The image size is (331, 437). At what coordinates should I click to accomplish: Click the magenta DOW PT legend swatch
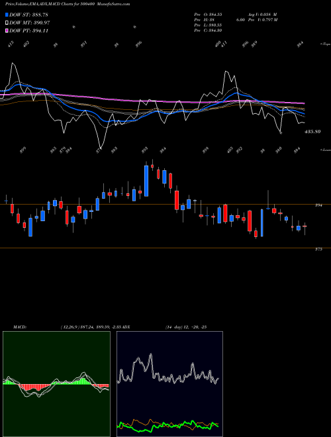[7, 30]
